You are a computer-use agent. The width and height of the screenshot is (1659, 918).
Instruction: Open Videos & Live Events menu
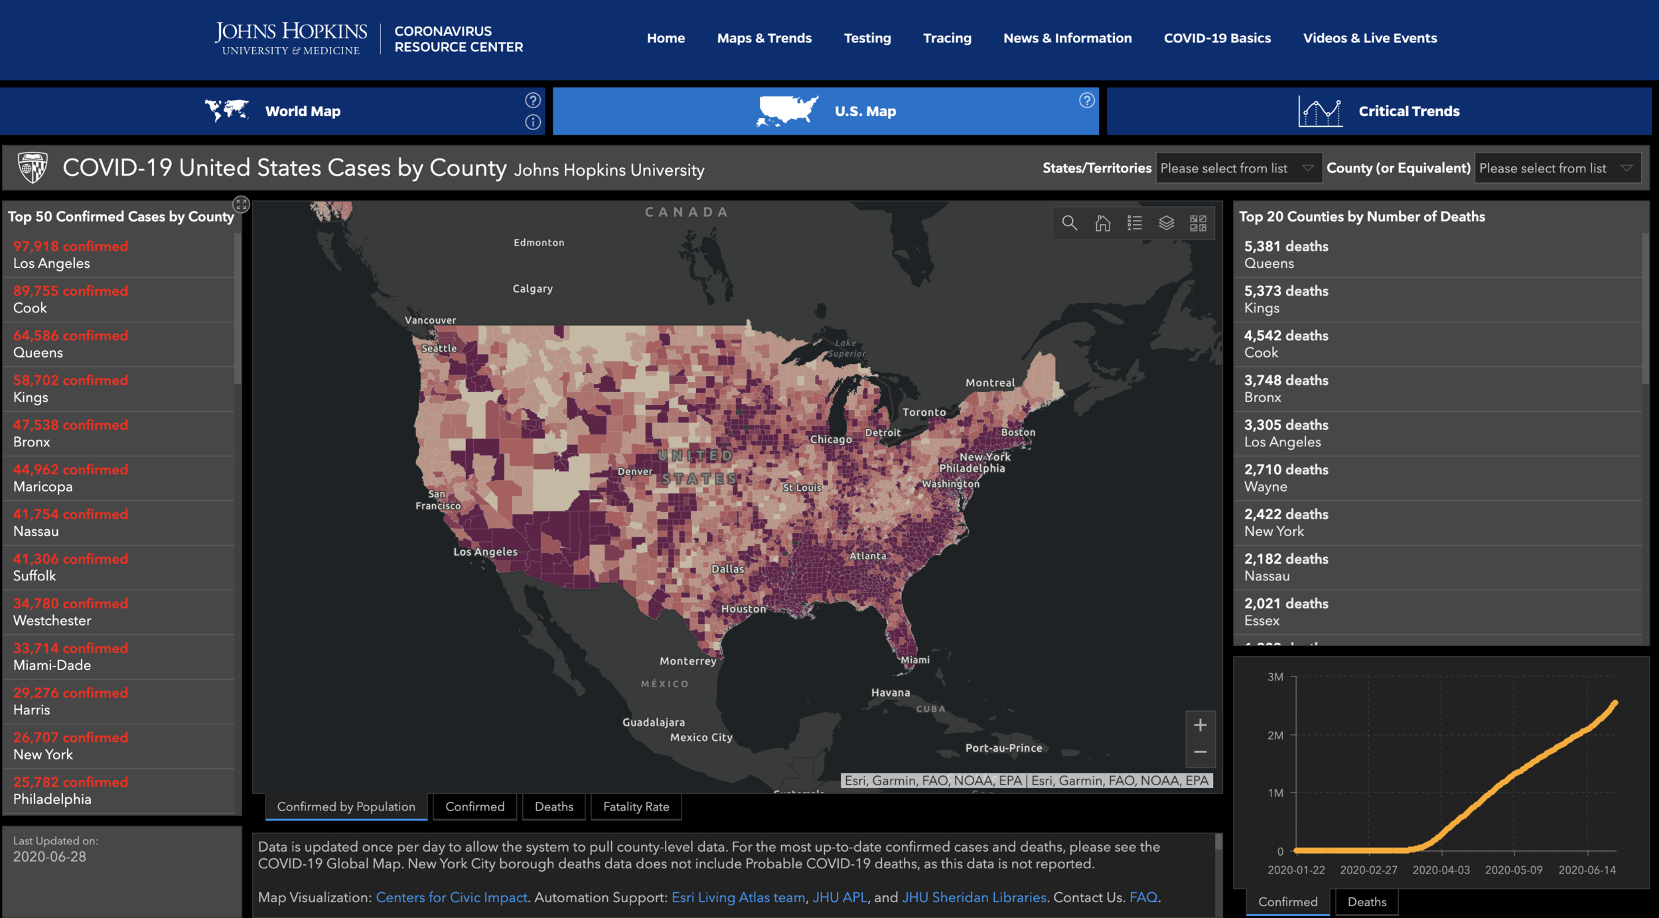click(x=1370, y=38)
